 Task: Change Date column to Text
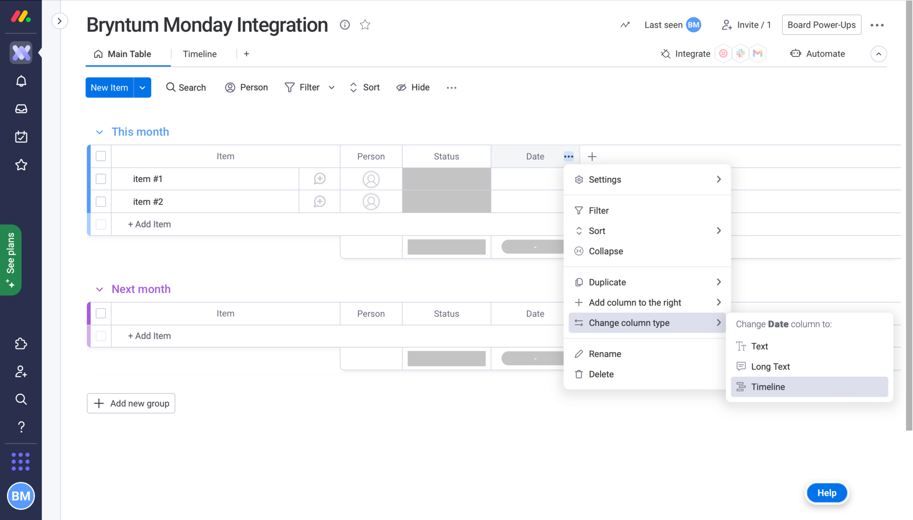[810, 347]
